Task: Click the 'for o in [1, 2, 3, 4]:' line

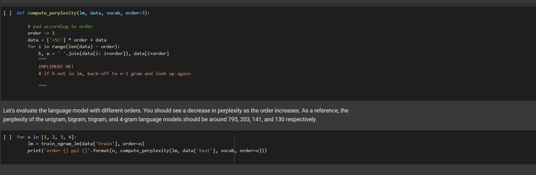Action: (46, 137)
